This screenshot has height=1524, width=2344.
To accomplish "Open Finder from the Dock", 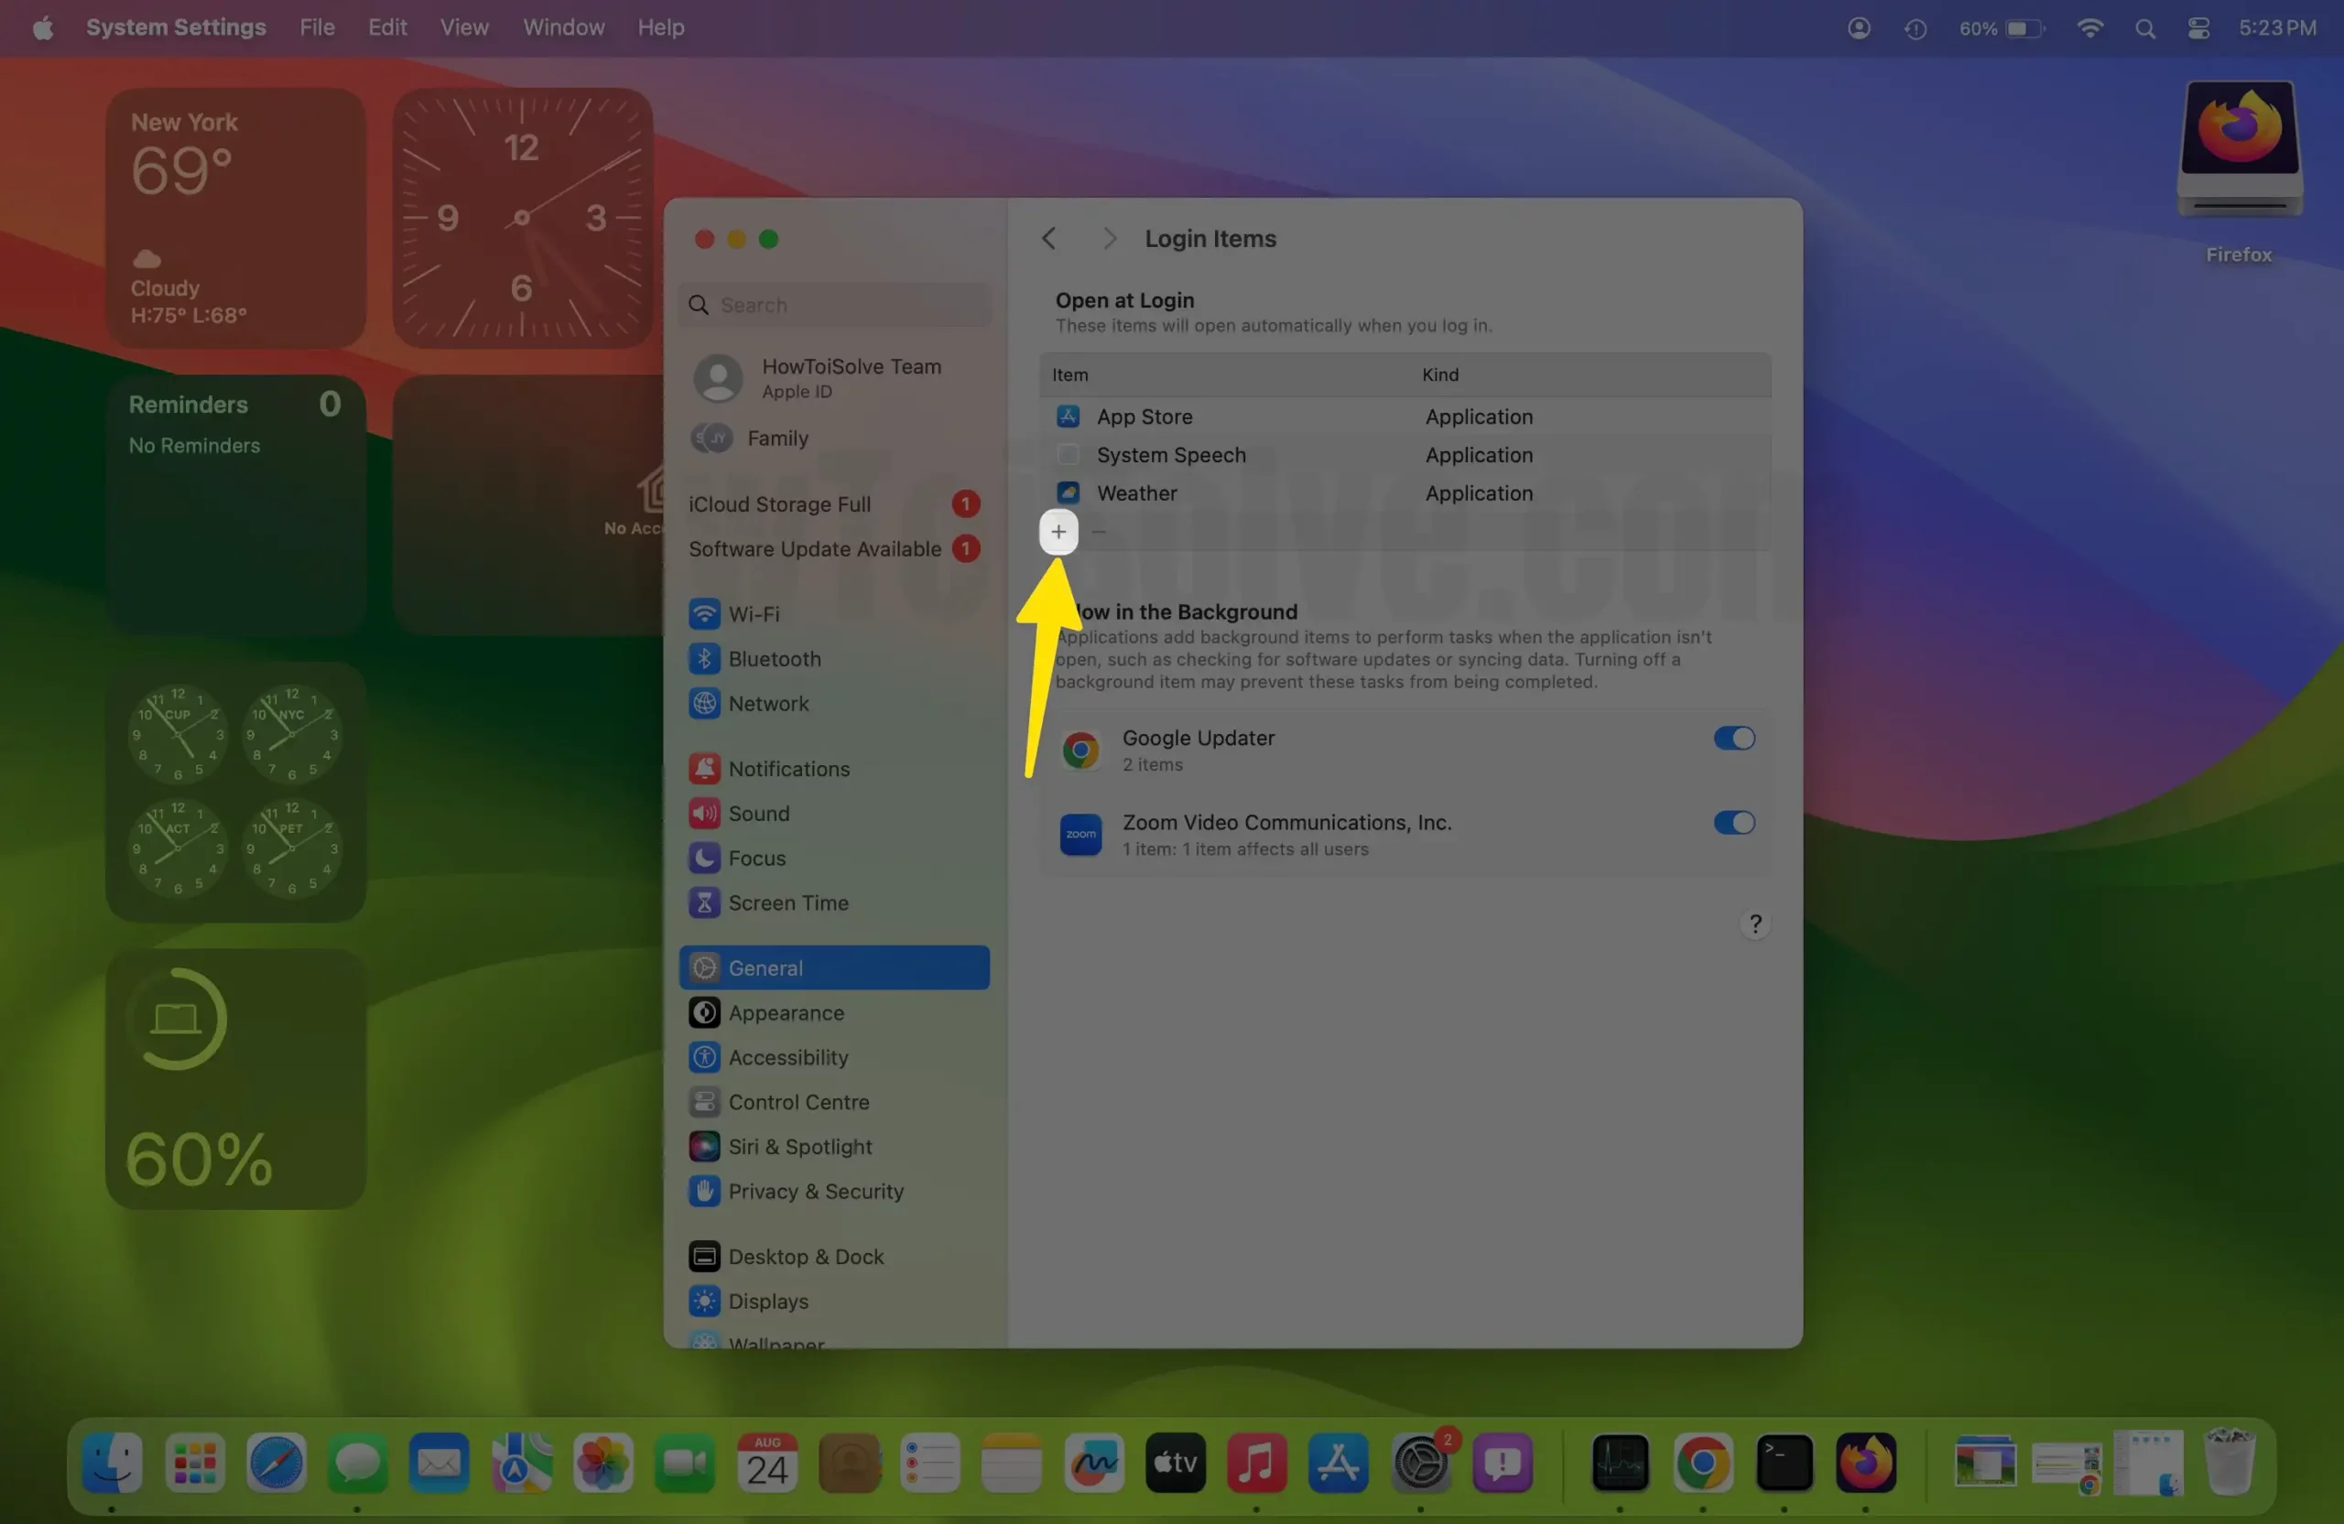I will tap(113, 1462).
